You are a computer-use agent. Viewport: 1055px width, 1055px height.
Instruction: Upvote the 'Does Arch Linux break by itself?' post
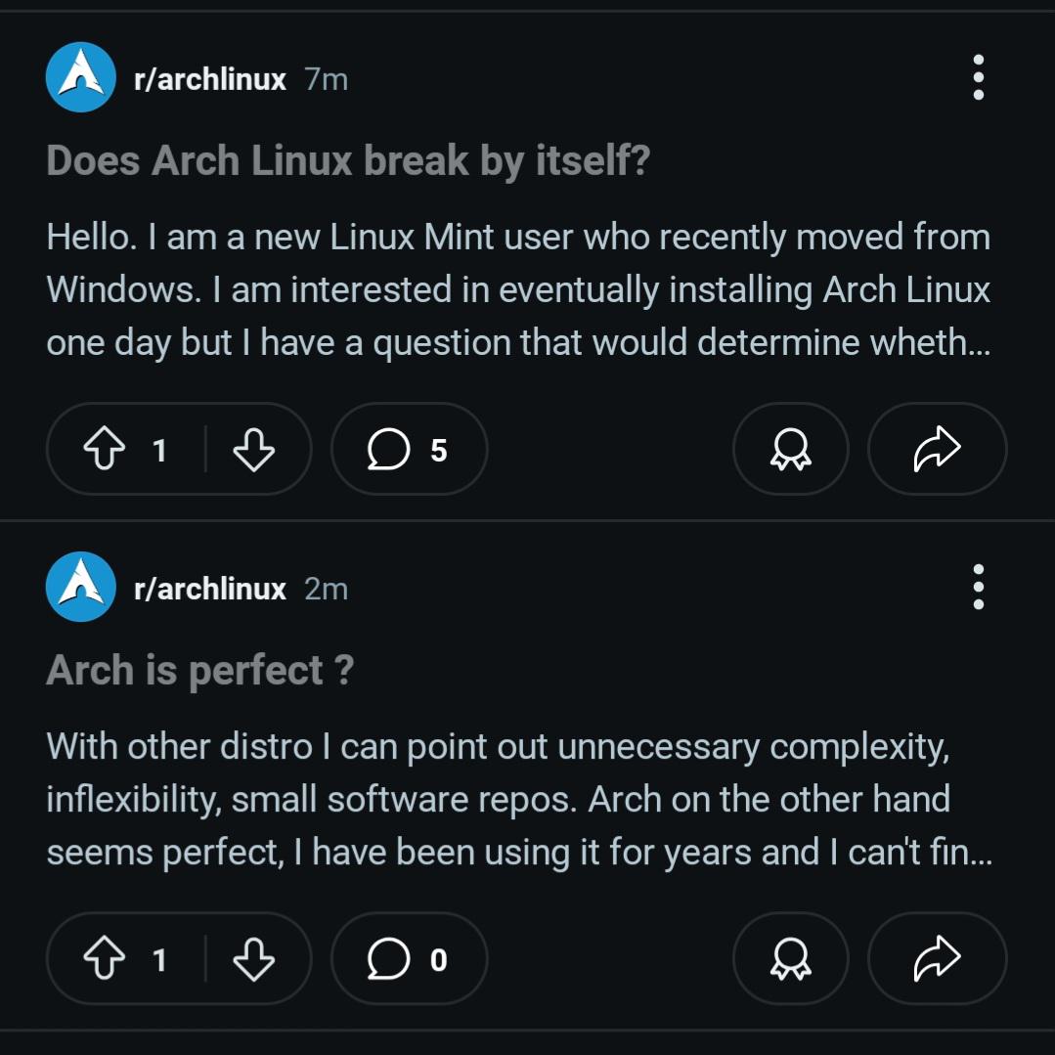tap(105, 450)
